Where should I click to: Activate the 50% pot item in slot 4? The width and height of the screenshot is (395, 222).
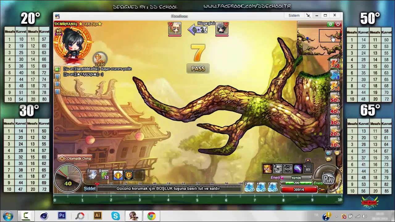tap(335, 97)
